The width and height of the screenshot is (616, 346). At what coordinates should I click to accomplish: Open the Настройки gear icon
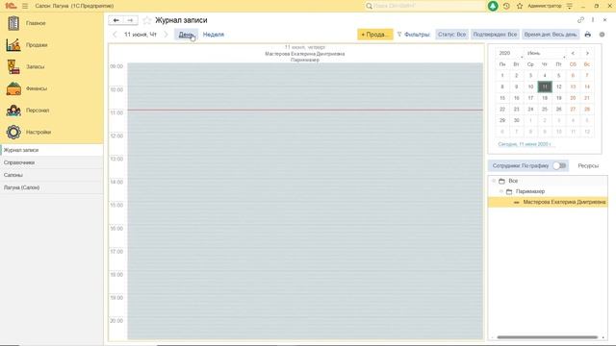13,133
